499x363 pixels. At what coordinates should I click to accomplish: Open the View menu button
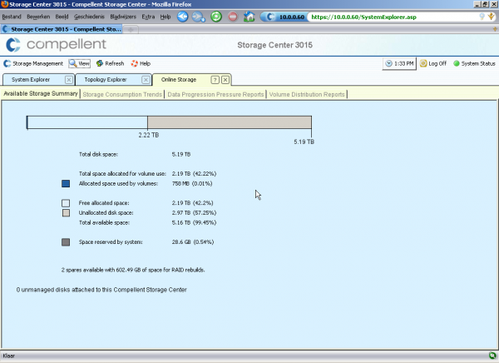coord(80,64)
